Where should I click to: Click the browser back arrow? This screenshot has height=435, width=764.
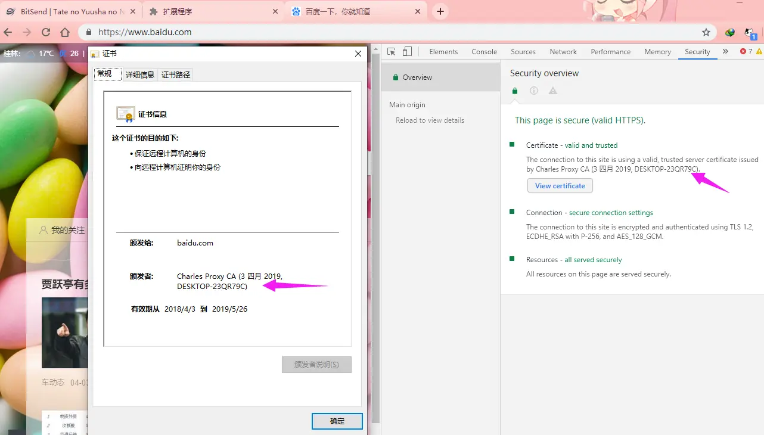[8, 32]
